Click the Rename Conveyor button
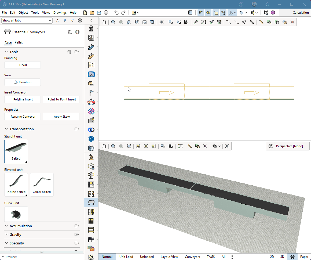 tap(23, 117)
